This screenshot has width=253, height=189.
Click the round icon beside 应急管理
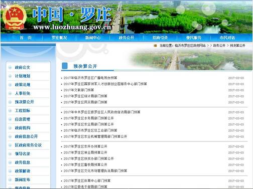10,119
